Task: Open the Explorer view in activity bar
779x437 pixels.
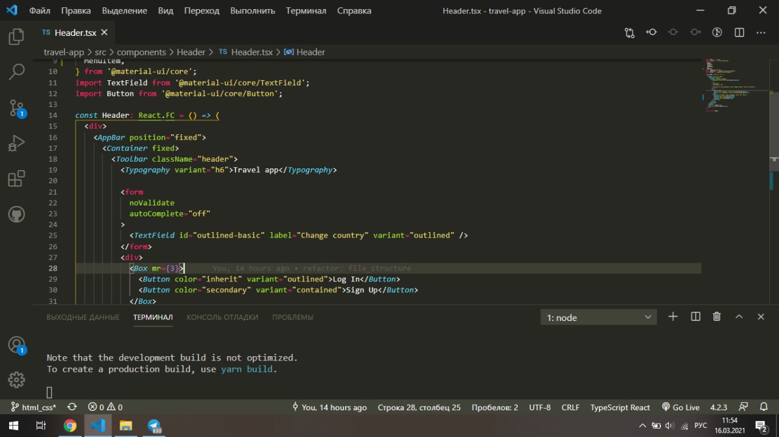Action: click(x=16, y=38)
